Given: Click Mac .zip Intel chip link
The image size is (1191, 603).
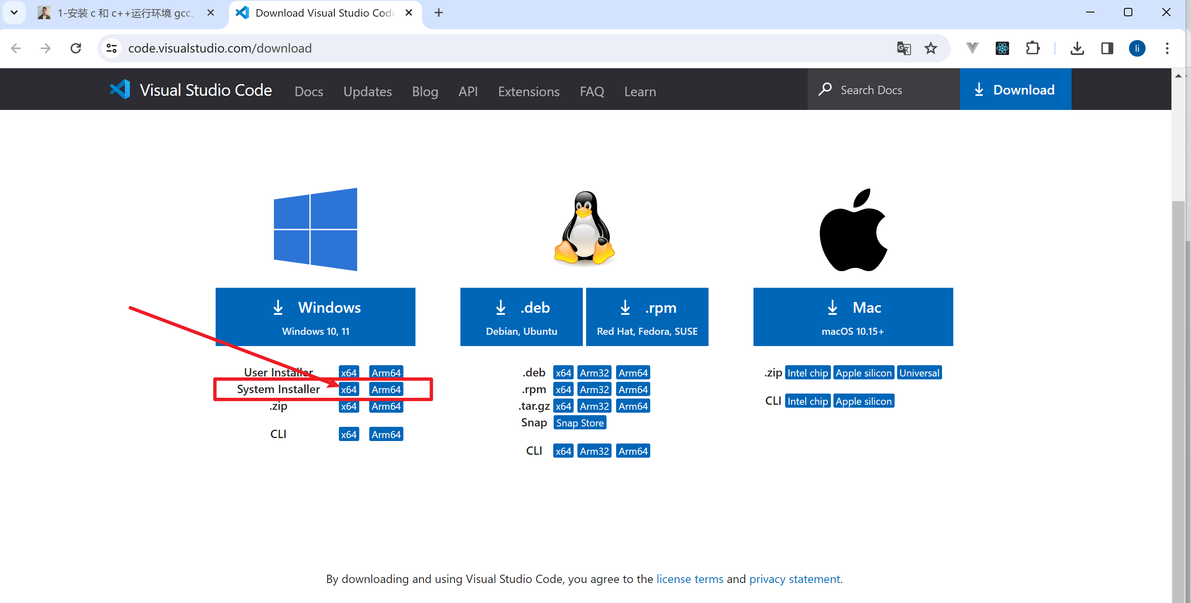Looking at the screenshot, I should point(807,373).
